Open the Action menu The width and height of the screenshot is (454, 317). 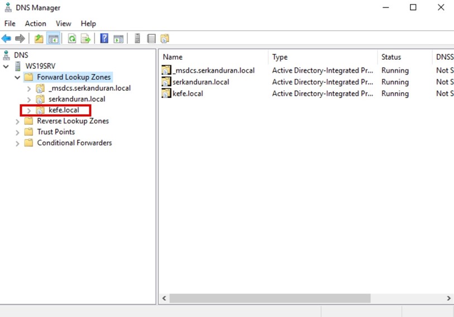coord(35,23)
